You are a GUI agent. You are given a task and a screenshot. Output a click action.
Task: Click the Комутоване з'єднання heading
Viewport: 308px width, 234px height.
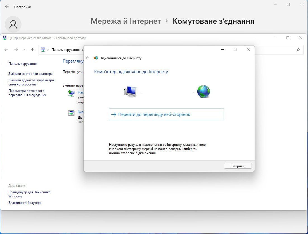pyautogui.click(x=214, y=21)
